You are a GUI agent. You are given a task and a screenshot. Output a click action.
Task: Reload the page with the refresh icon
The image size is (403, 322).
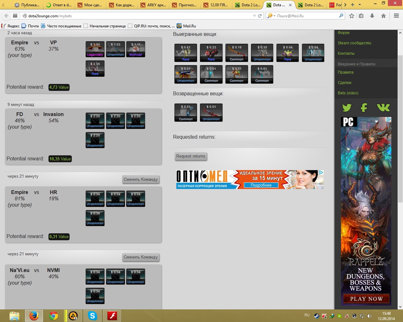point(260,16)
